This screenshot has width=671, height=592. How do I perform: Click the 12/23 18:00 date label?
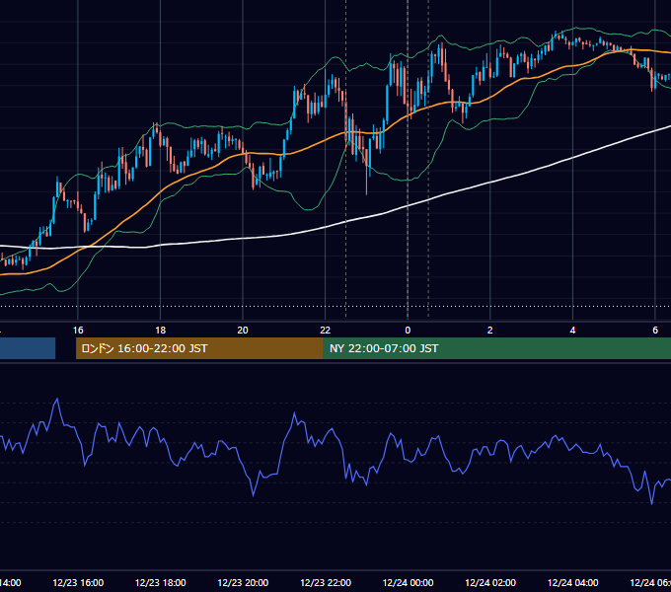click(x=161, y=582)
